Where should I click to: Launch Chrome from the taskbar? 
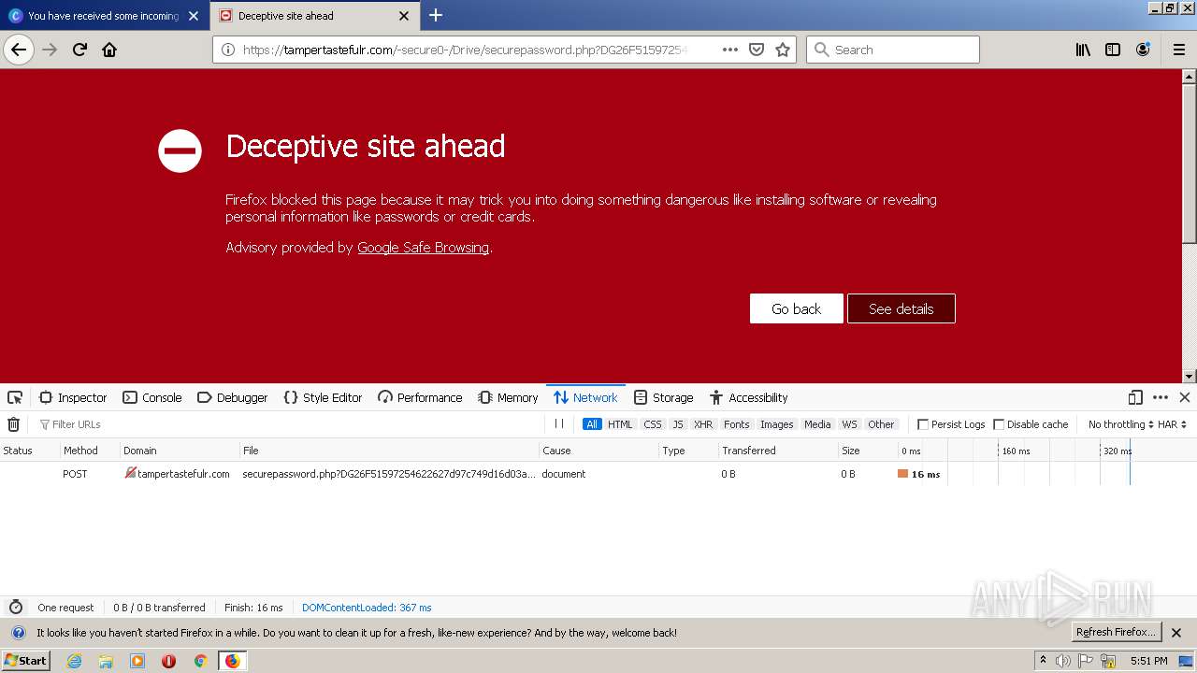[x=200, y=661]
